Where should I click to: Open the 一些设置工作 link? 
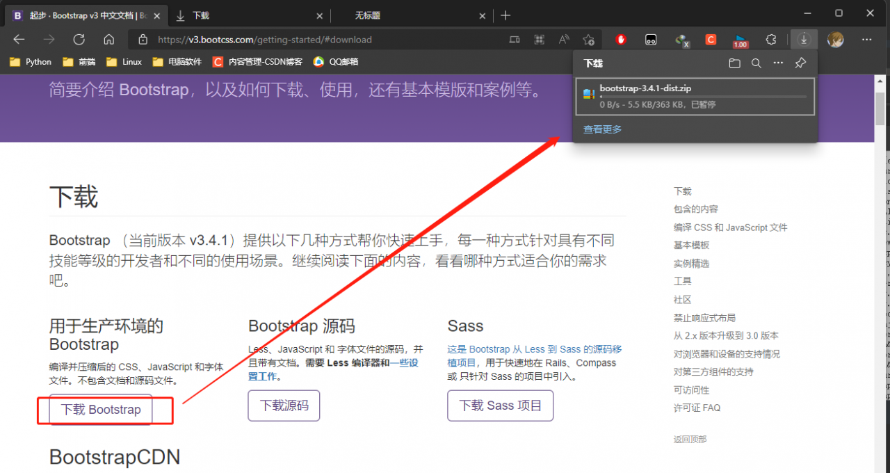(333, 369)
